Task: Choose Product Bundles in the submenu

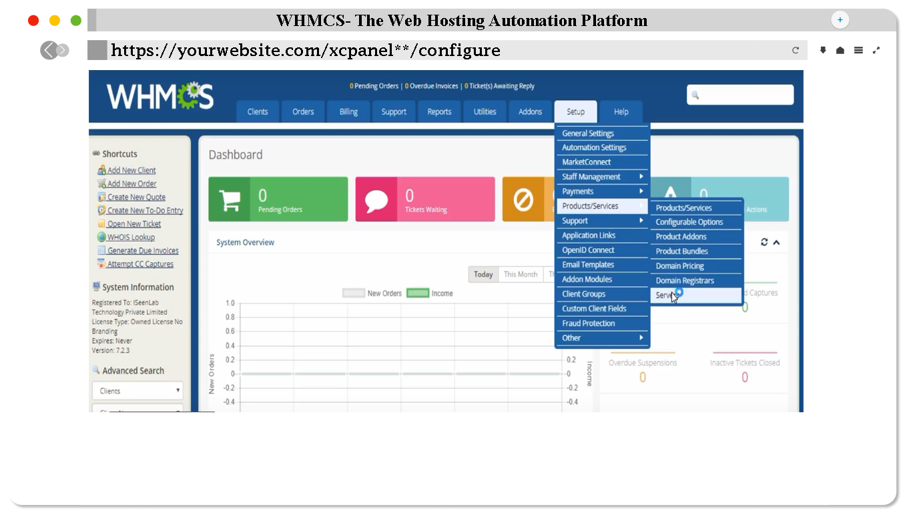Action: coord(696,251)
